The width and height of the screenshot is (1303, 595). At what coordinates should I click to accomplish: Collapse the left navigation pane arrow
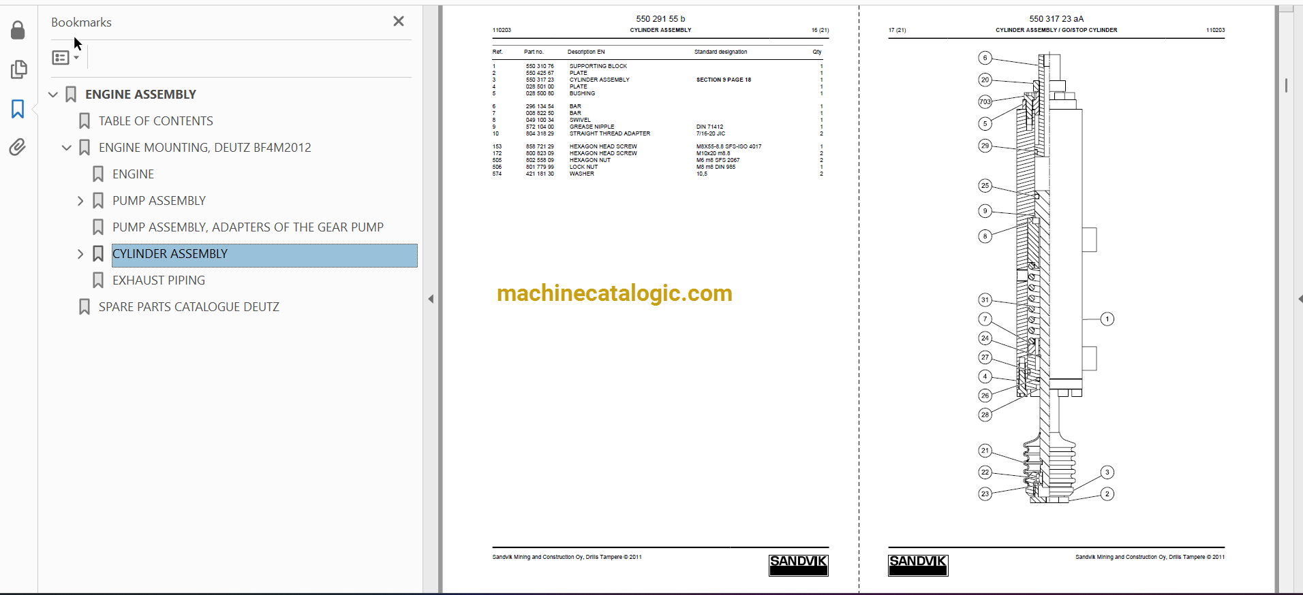431,299
